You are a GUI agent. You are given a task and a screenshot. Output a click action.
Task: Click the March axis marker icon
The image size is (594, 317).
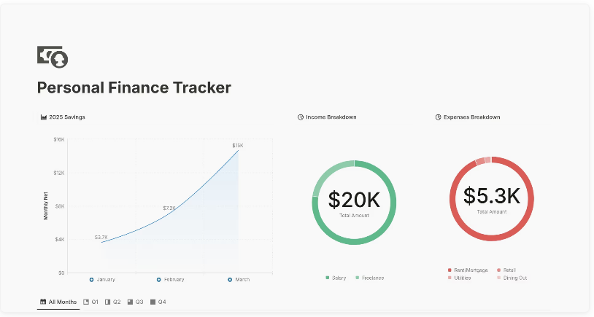point(230,280)
